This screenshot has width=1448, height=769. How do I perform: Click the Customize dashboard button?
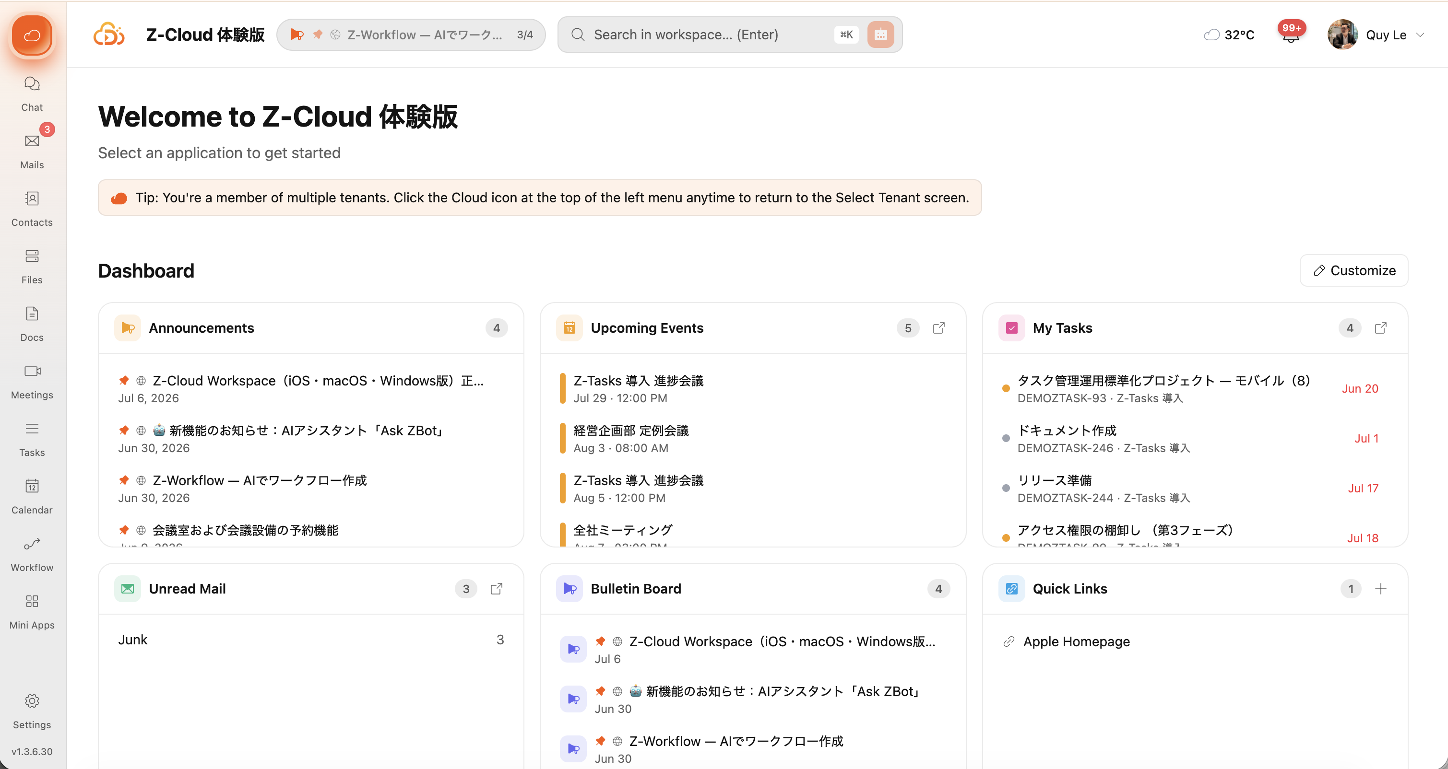tap(1353, 271)
